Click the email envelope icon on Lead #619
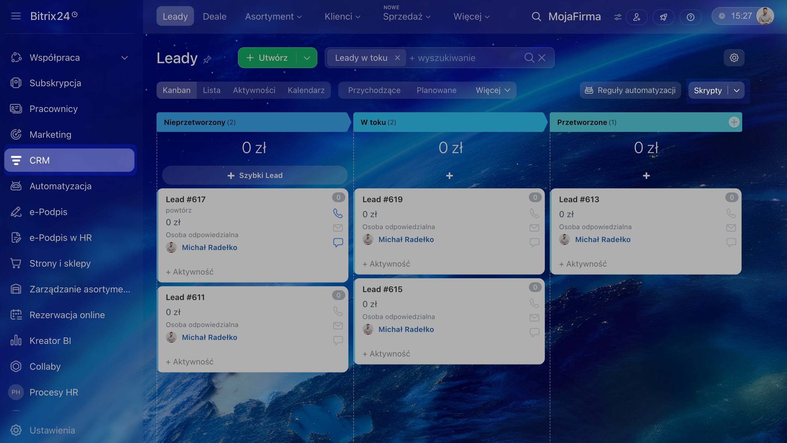The width and height of the screenshot is (787, 443). pyautogui.click(x=534, y=228)
